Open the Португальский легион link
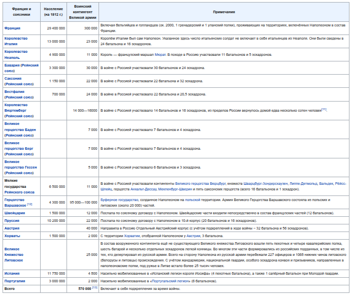The width and height of the screenshot is (352, 296). (x=171, y=281)
